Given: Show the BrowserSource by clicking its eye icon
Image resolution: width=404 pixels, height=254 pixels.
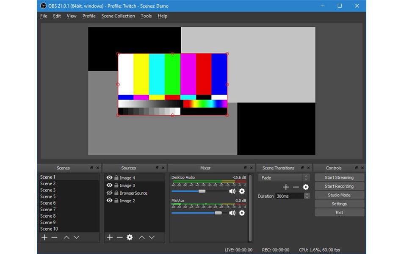Looking at the screenshot, I should tap(110, 193).
